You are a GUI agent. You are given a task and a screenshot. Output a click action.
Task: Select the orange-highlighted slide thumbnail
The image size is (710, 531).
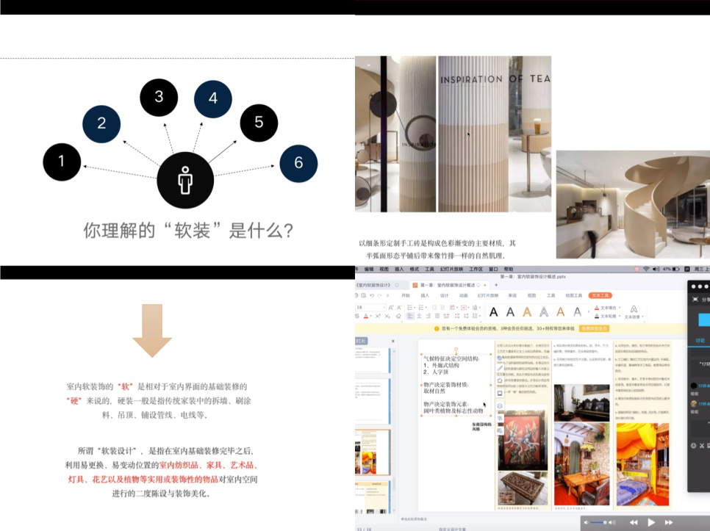click(372, 452)
